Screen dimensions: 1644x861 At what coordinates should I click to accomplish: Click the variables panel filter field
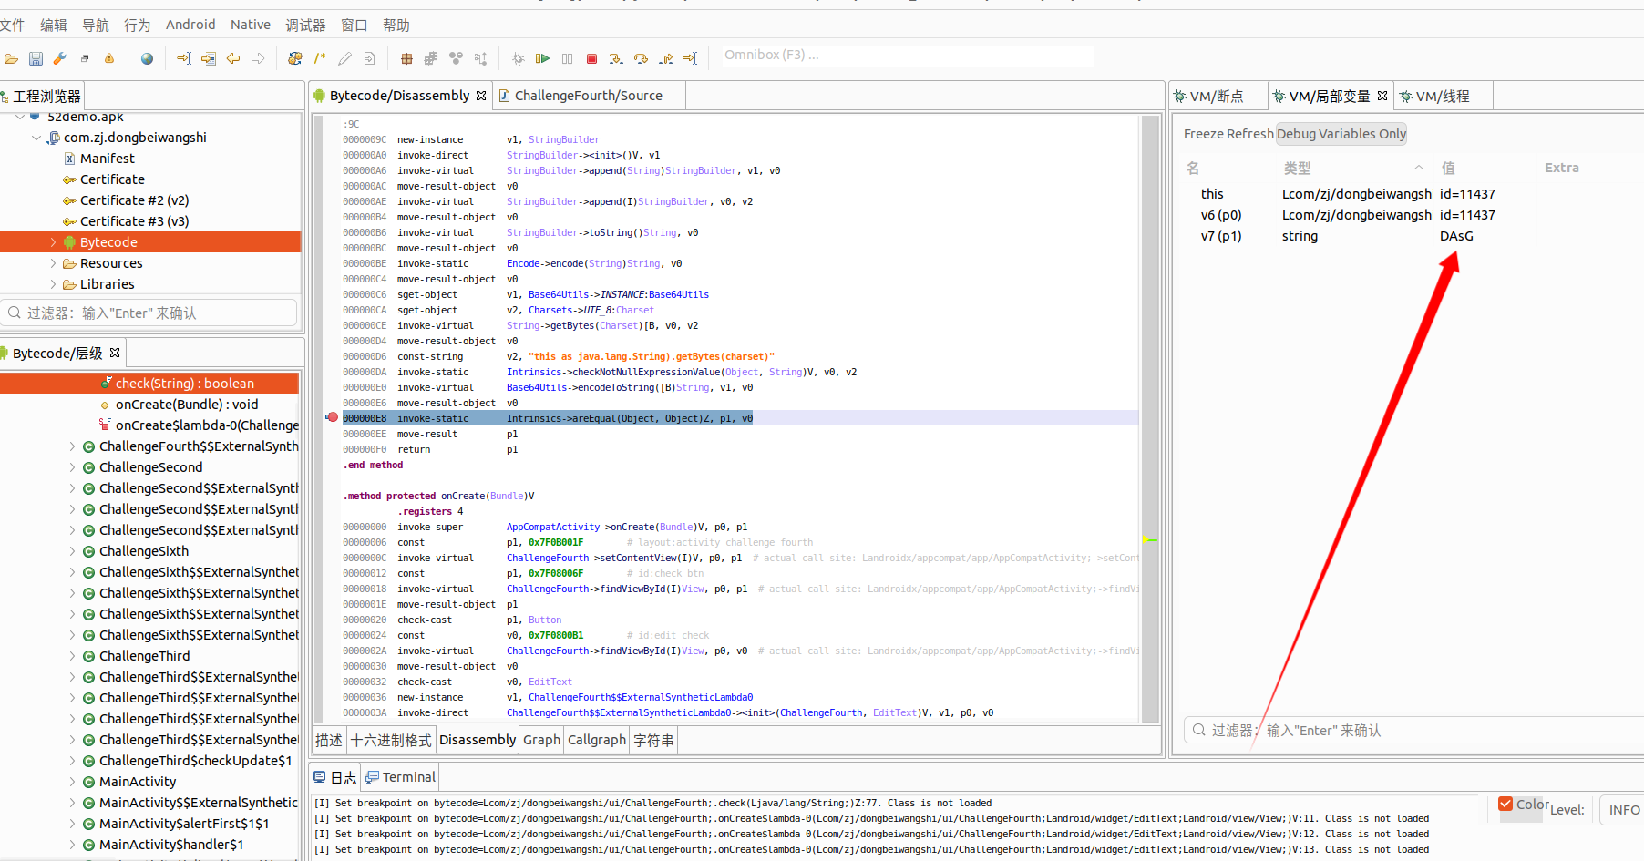point(1413,730)
